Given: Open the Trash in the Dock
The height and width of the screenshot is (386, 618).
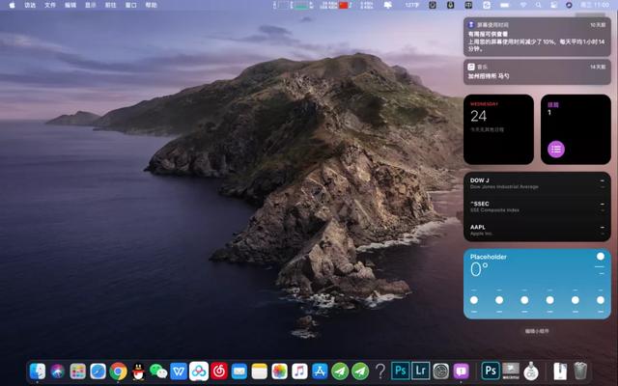Looking at the screenshot, I should tap(580, 371).
